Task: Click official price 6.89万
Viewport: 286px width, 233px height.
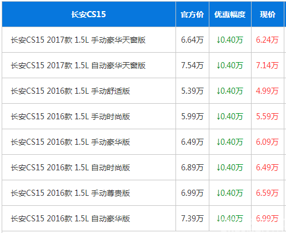Action: [x=192, y=168]
